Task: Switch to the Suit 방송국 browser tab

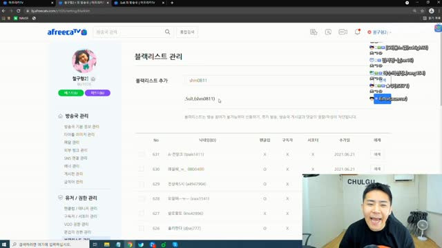Action: click(x=138, y=3)
